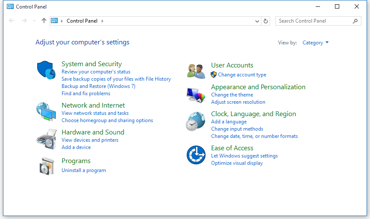Open Backup and Restore (Windows 7)
The height and width of the screenshot is (219, 370).
[98, 86]
